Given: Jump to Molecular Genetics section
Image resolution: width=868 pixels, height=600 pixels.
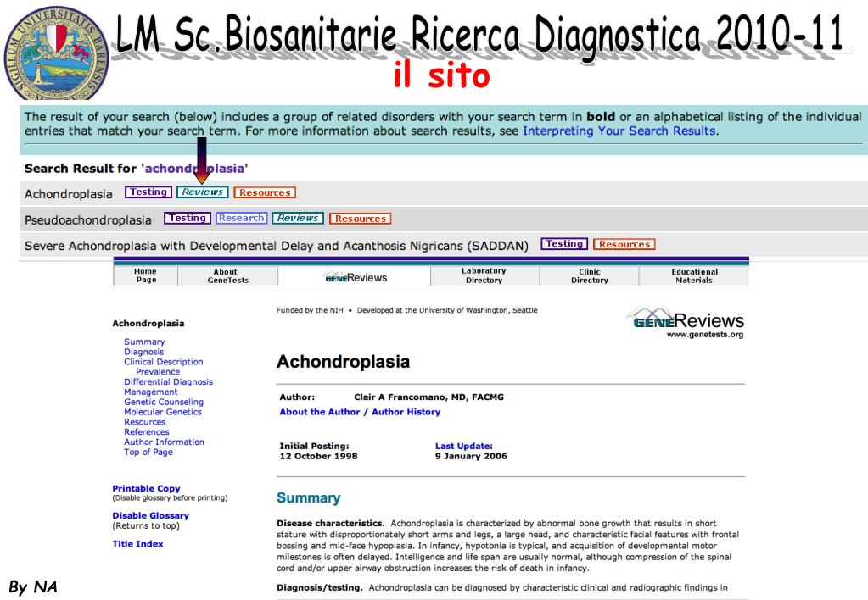Looking at the screenshot, I should [163, 412].
